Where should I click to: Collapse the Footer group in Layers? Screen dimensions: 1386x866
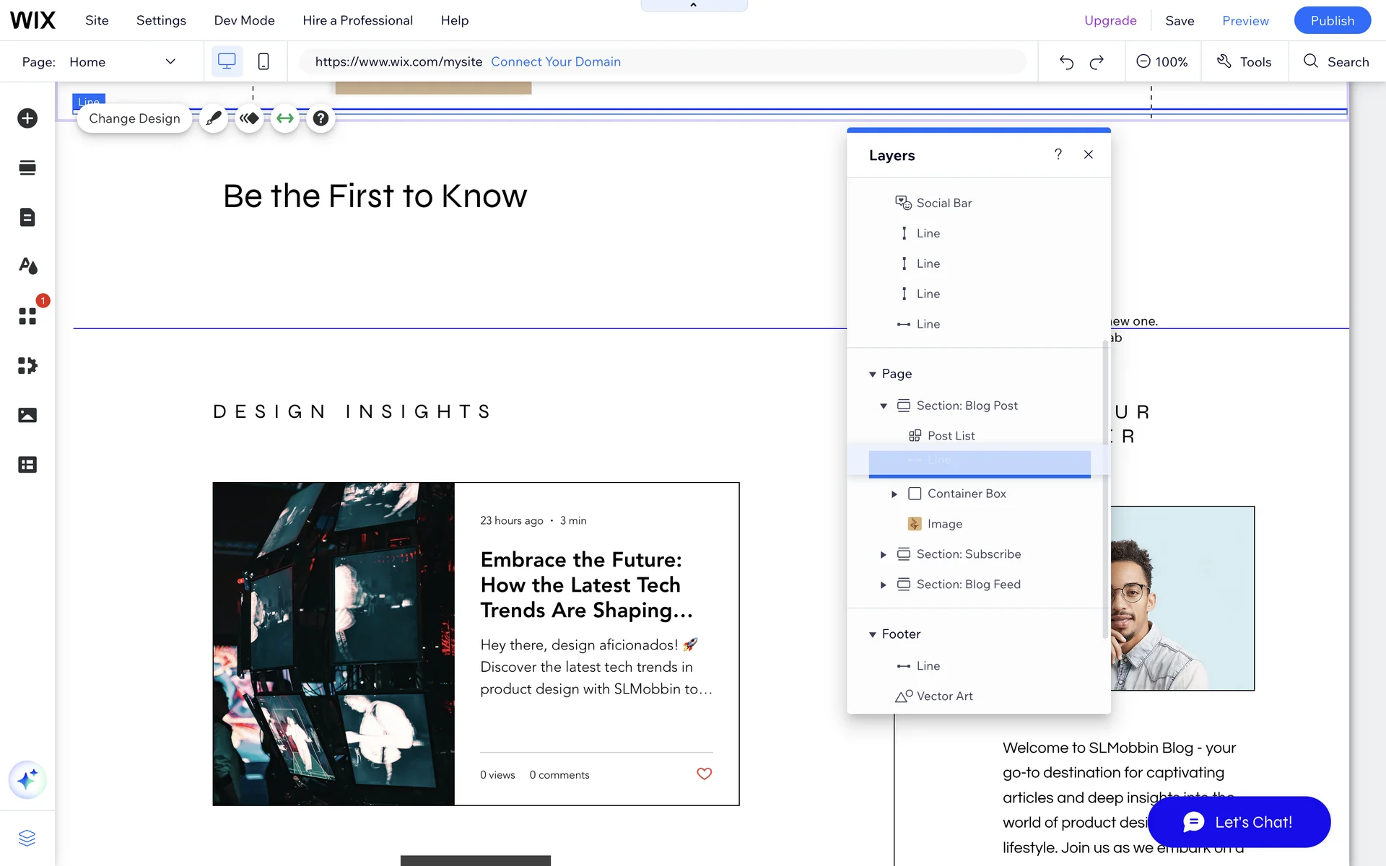873,634
